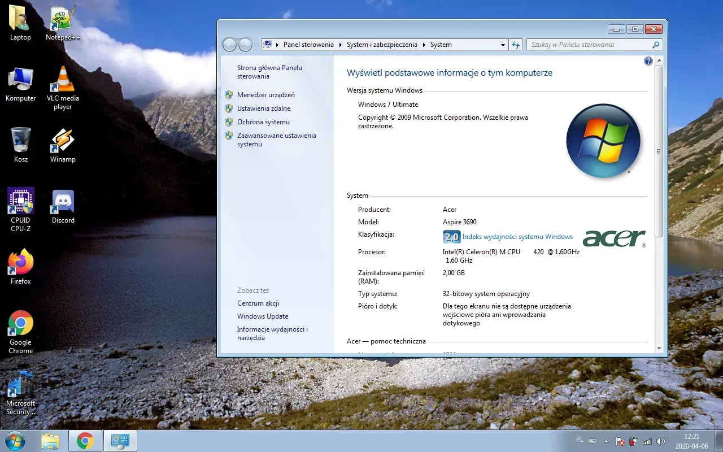Open Windows Explorer from the taskbar
This screenshot has width=723, height=452.
pyautogui.click(x=50, y=441)
